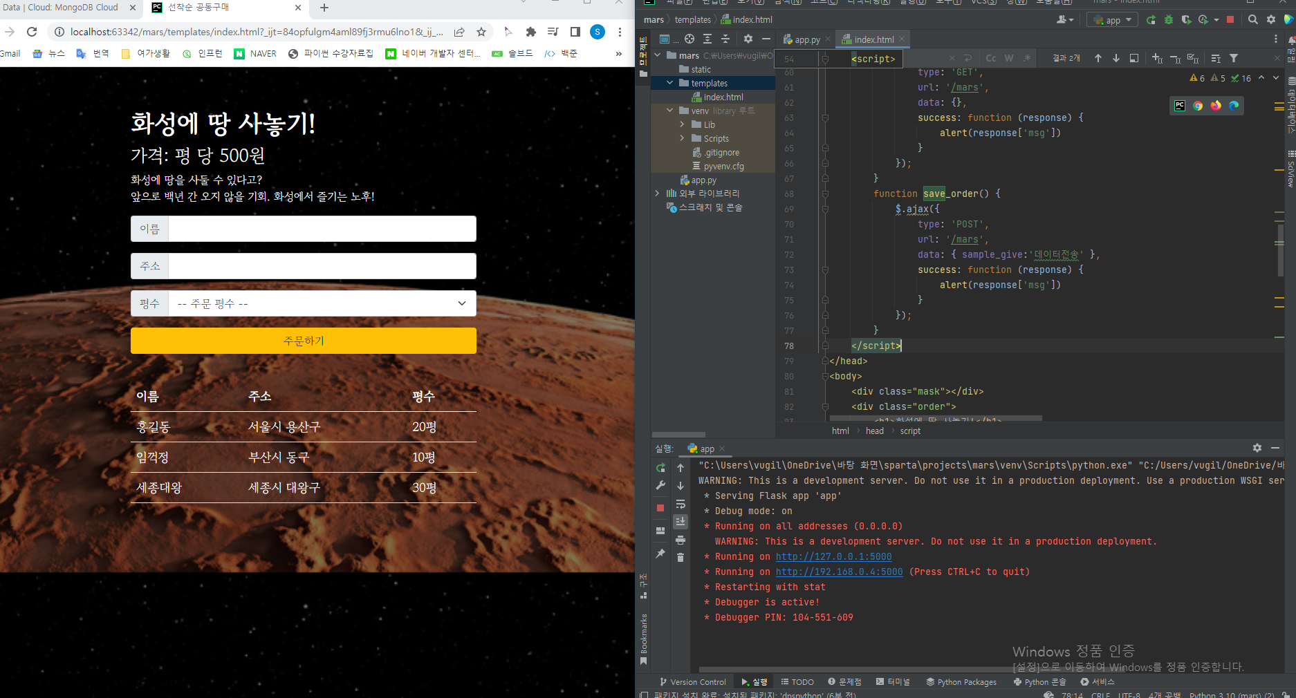This screenshot has height=698, width=1296.
Task: Show more Chrome bookmarks chevron
Action: (618, 53)
